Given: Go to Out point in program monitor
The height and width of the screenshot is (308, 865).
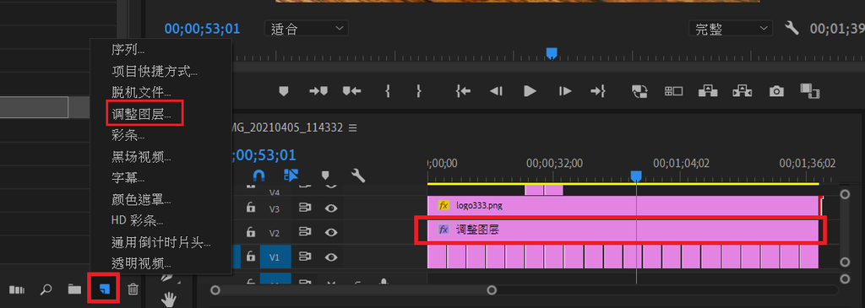Looking at the screenshot, I should (598, 91).
